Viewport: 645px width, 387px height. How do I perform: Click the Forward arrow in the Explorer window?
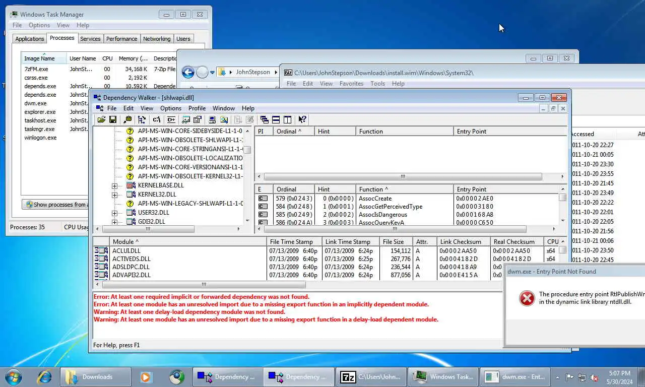tap(202, 72)
